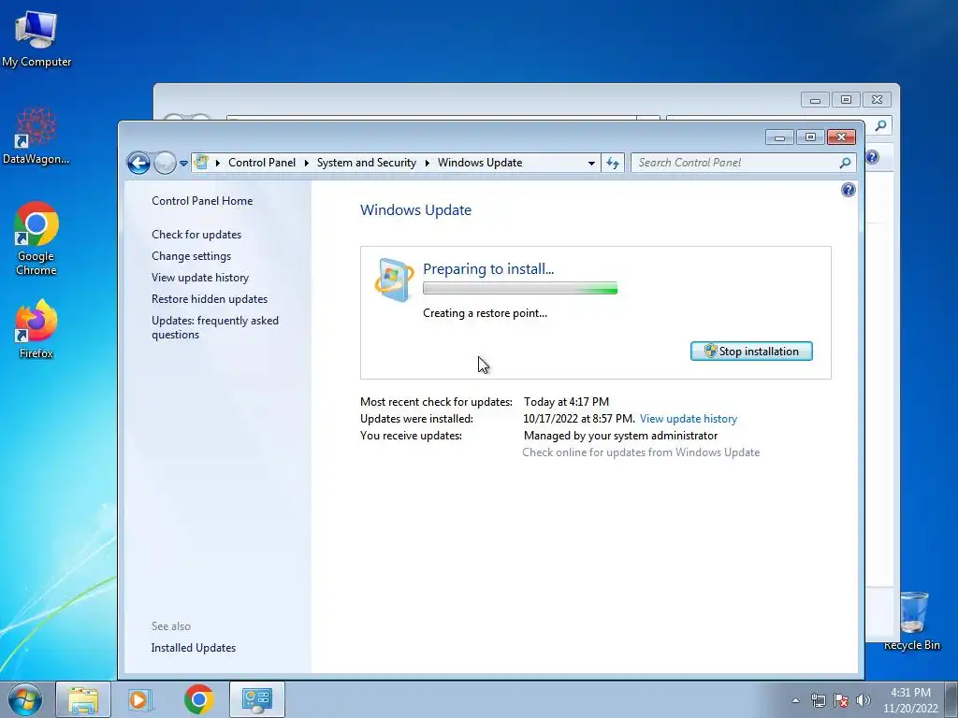Expand the arrow before Control Panel breadcrumb
Viewport: 958px width, 718px height.
click(x=217, y=163)
